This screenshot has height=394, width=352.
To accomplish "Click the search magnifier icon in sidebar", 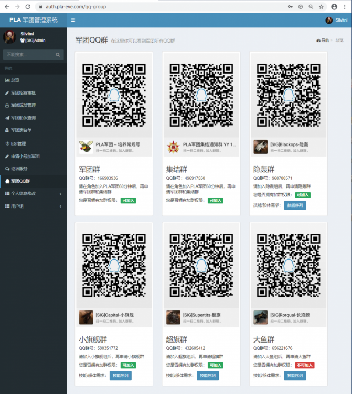I will pos(58,54).
